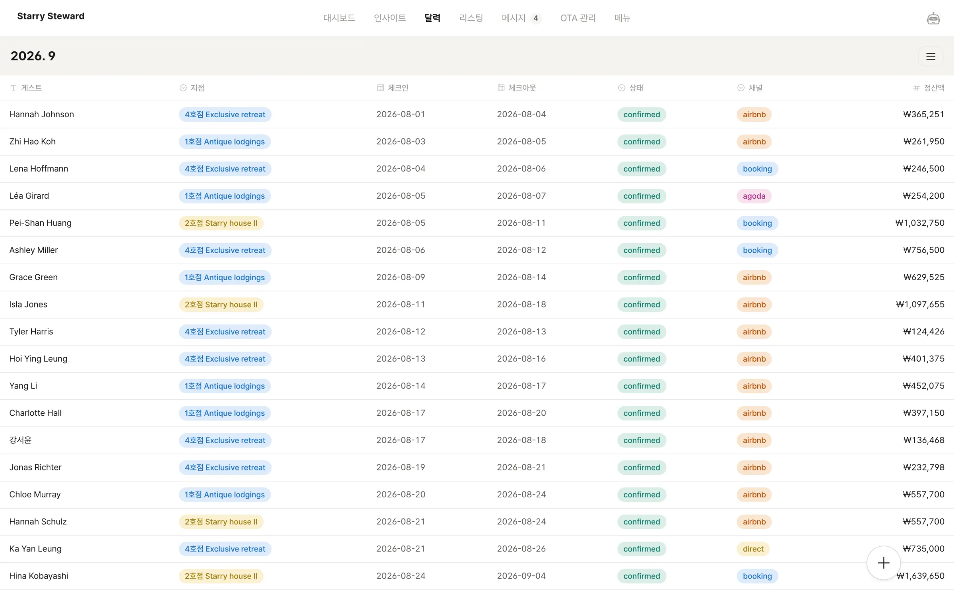Click Chloe Murray's check-in 2026-08-20
Viewport: 954px width, 596px height.
coord(401,495)
